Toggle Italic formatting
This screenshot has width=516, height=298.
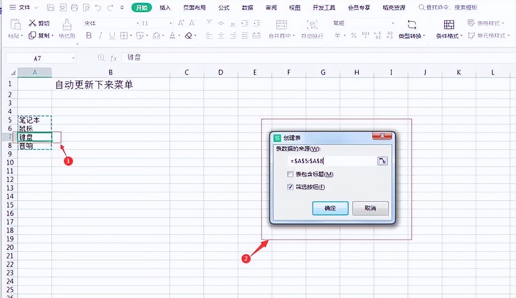pyautogui.click(x=100, y=35)
